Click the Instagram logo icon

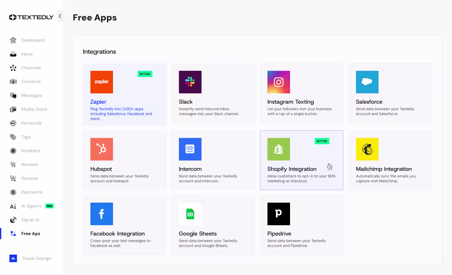[x=279, y=82]
